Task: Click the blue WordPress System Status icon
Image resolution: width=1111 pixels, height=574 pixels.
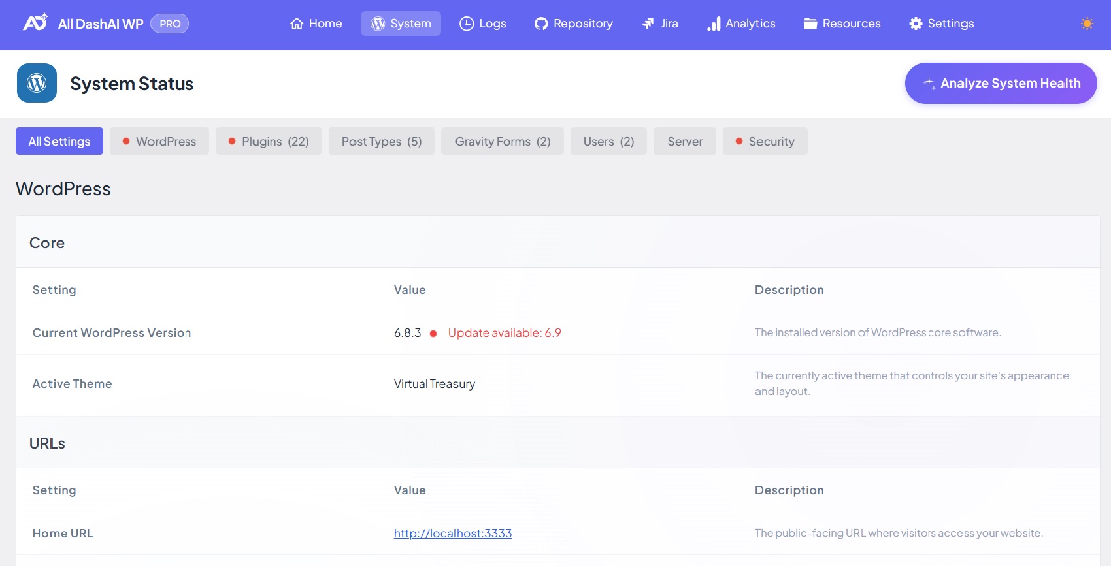Action: click(37, 83)
